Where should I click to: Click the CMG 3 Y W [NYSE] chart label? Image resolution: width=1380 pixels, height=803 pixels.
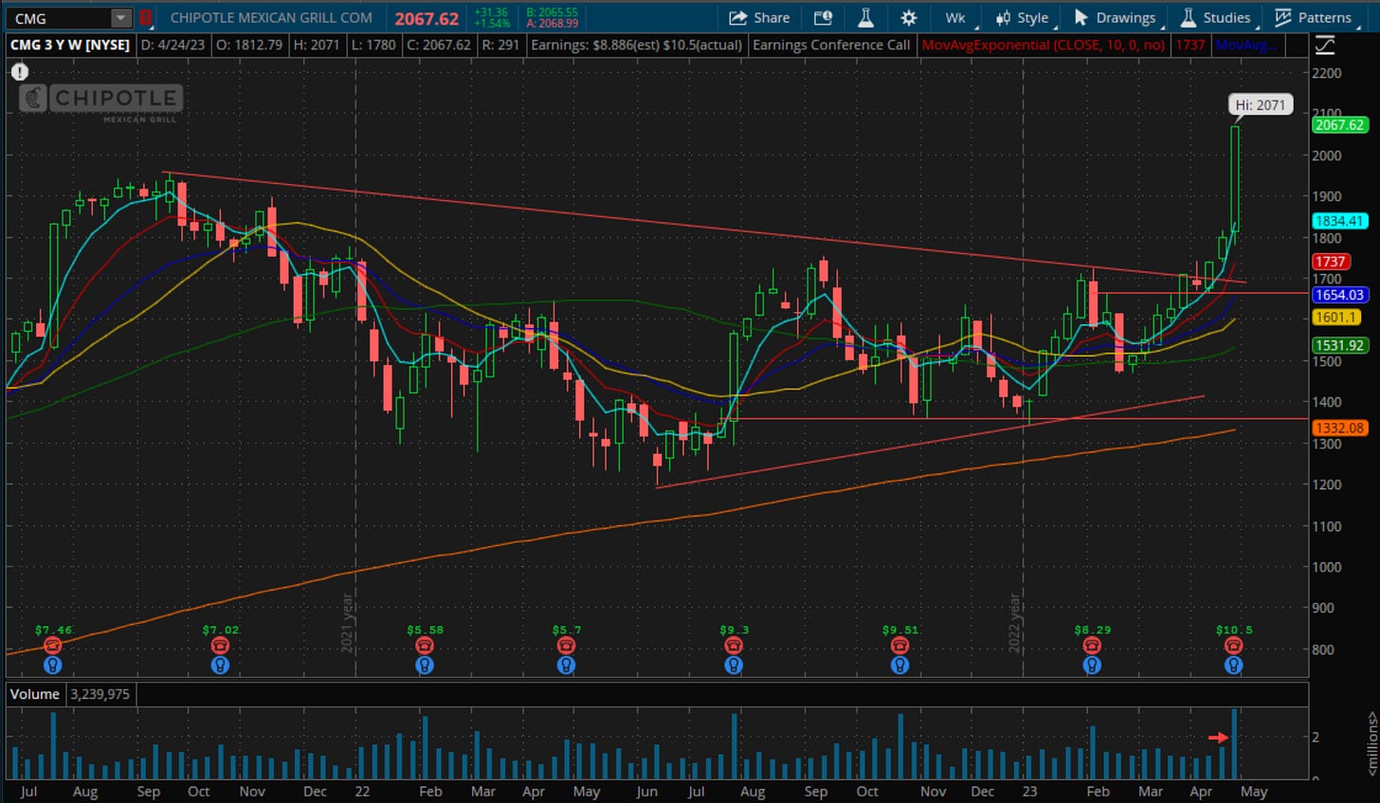click(70, 45)
